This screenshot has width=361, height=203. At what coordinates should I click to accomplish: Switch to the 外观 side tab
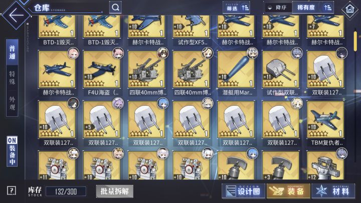[x=12, y=103]
